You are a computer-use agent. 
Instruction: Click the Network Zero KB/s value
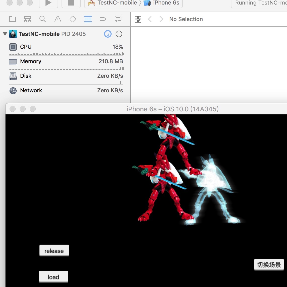click(110, 90)
